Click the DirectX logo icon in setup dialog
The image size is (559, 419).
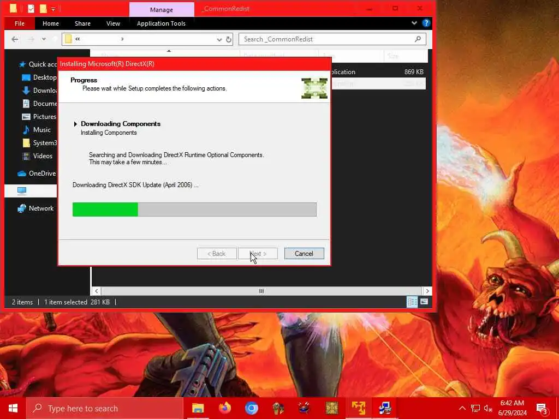(314, 88)
